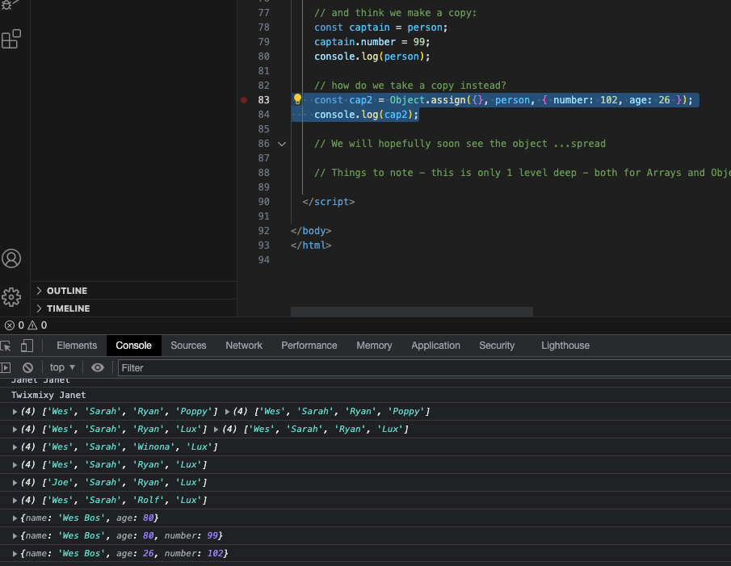Open the top JavaScript context dropdown
This screenshot has height=566, width=731.
(62, 367)
